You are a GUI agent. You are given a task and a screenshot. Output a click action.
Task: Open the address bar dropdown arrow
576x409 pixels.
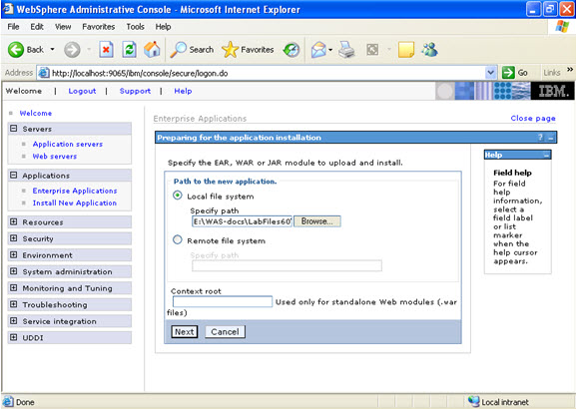coord(490,73)
